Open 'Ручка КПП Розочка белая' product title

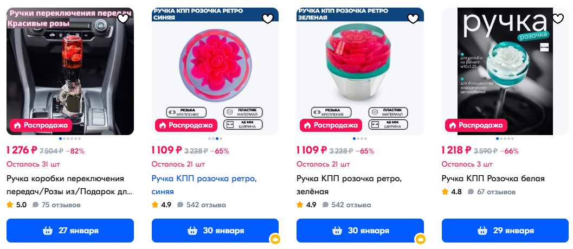(493, 178)
